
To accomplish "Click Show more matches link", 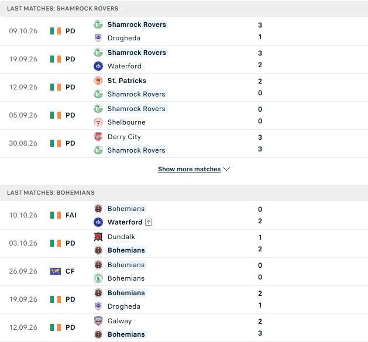I will [189, 169].
